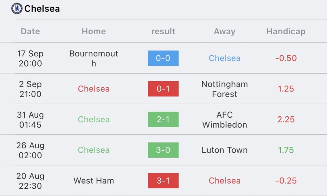This screenshot has width=327, height=196.
Task: Open the green 2-1 result badge
Action: point(163,119)
